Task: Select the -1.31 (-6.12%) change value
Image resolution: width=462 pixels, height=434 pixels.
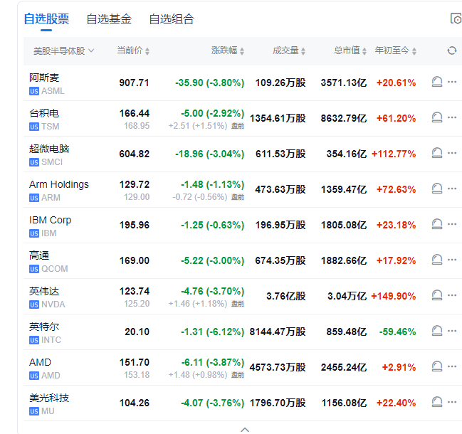Action: pyautogui.click(x=212, y=332)
